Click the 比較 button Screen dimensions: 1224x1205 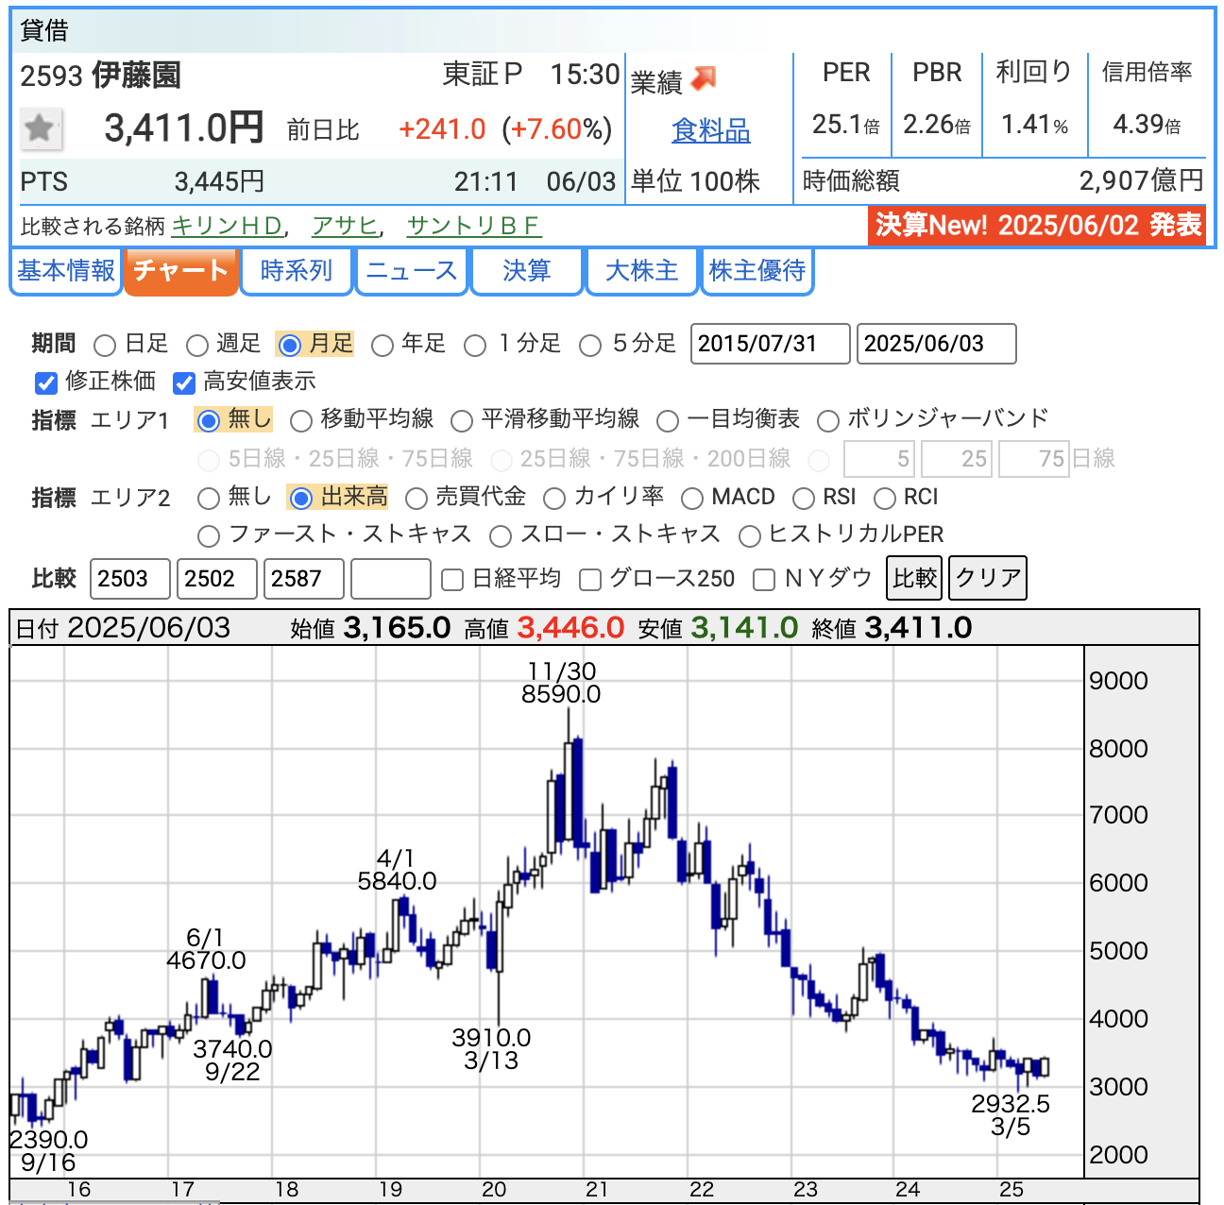pyautogui.click(x=915, y=578)
